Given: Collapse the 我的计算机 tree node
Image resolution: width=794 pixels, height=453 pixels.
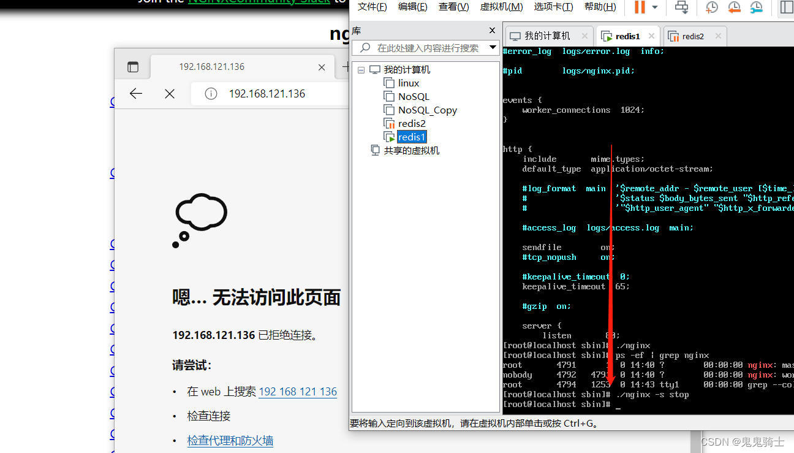Looking at the screenshot, I should pyautogui.click(x=361, y=70).
